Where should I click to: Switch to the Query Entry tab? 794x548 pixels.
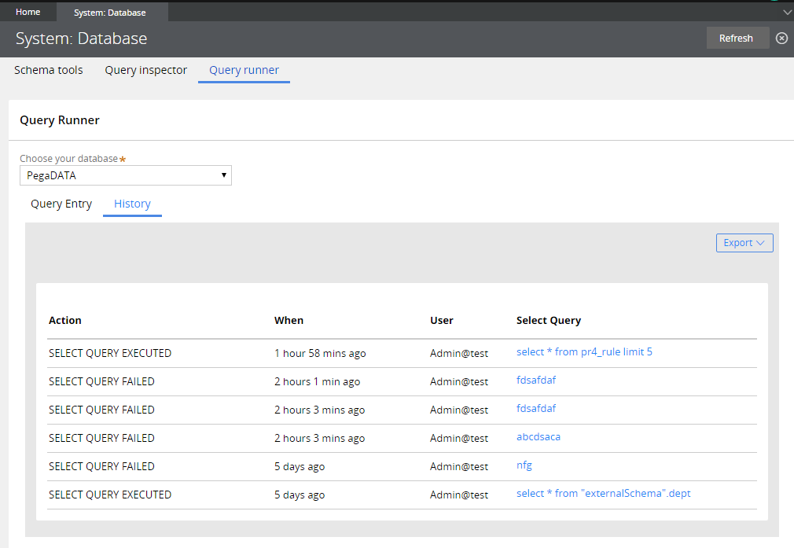[x=61, y=204]
